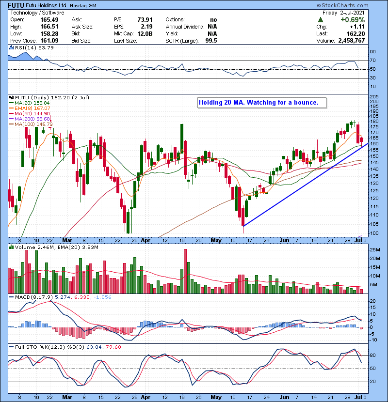Click the tallest red volume bar in April

(x=185, y=271)
